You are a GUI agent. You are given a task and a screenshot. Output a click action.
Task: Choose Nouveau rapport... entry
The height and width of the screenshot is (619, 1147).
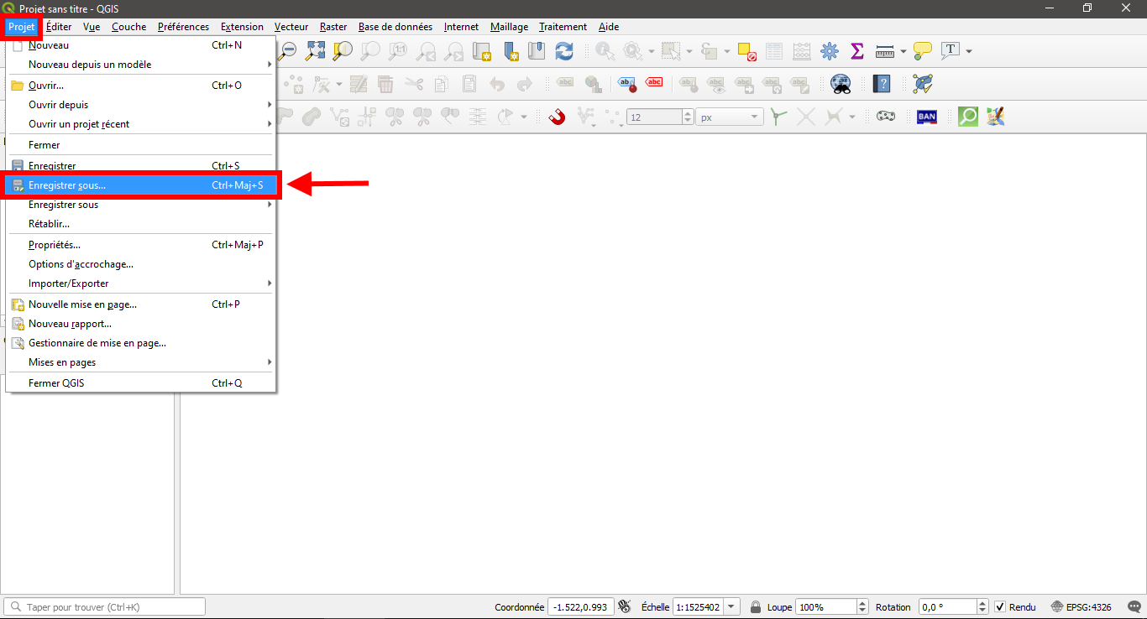pos(140,324)
